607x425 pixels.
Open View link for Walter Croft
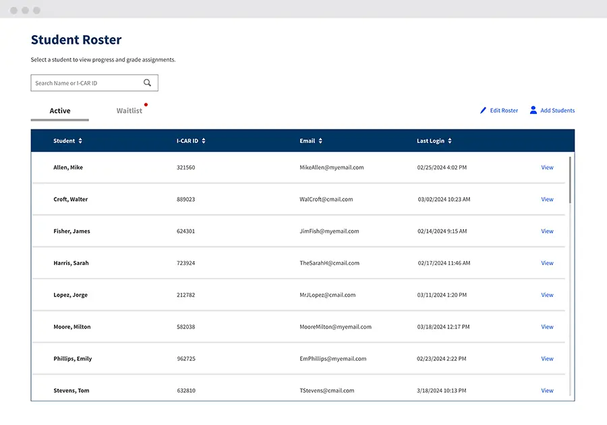[x=547, y=200]
